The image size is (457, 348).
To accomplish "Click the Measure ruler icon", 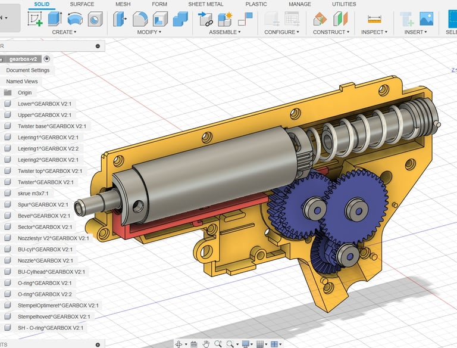I will tap(374, 19).
